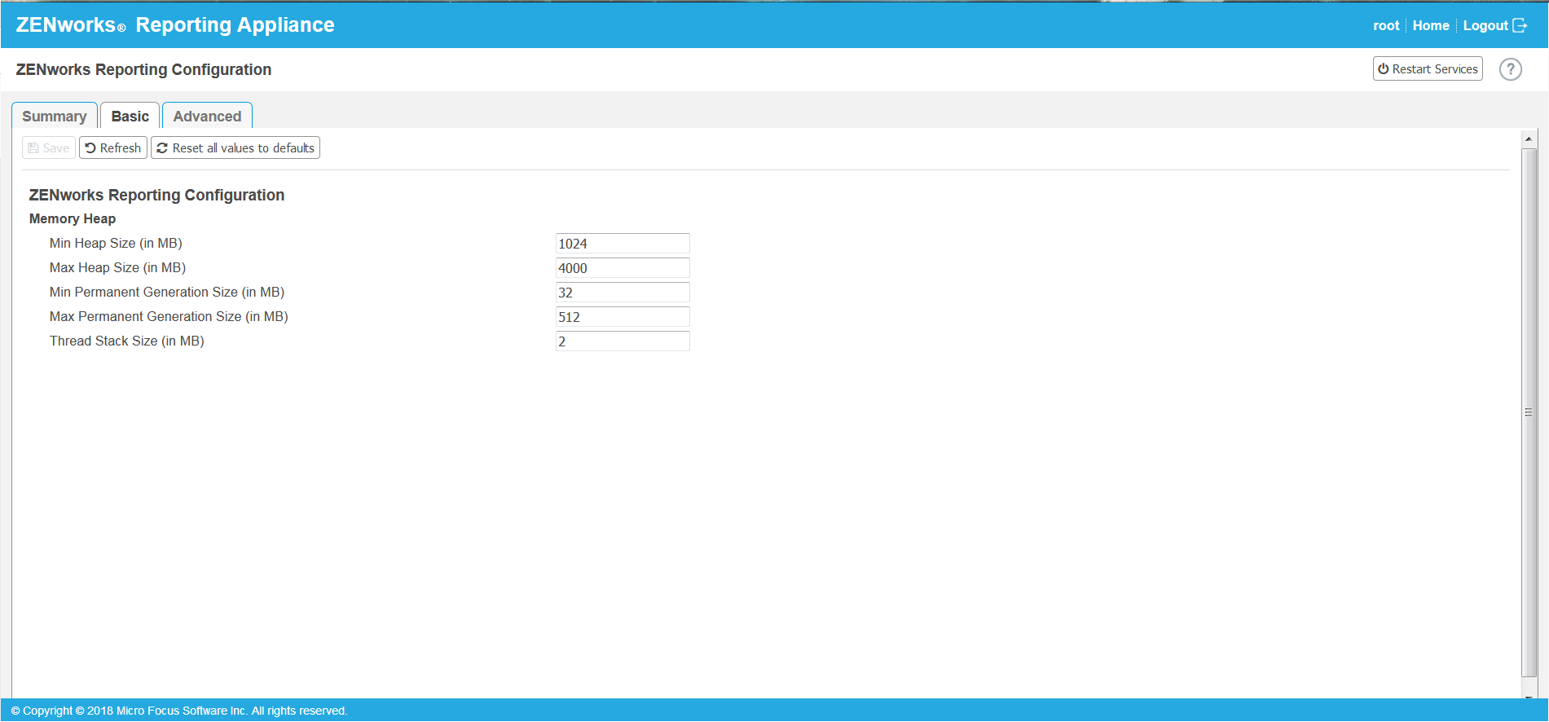The width and height of the screenshot is (1549, 722).
Task: Click the ZENworks Reporting Configuration page header
Action: [143, 69]
